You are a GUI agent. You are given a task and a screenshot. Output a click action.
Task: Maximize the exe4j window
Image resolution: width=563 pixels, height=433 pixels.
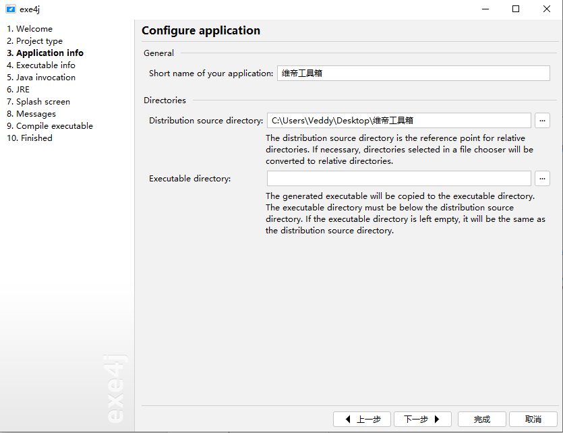coord(516,9)
